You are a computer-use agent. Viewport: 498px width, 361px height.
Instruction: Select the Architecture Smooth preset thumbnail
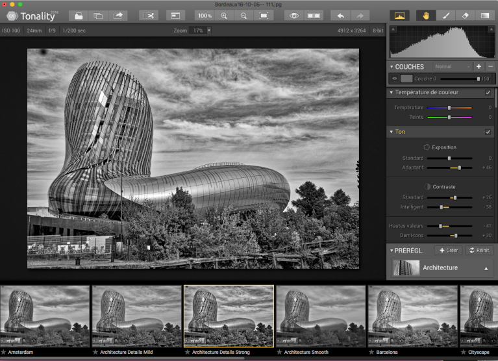click(320, 316)
